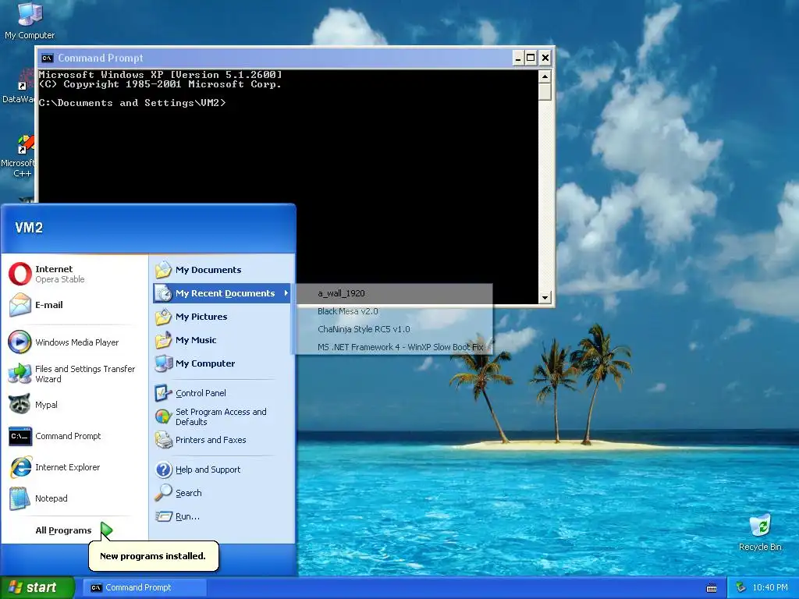The width and height of the screenshot is (799, 599).
Task: Click Command Prompt scroll up arrow
Action: pos(545,76)
